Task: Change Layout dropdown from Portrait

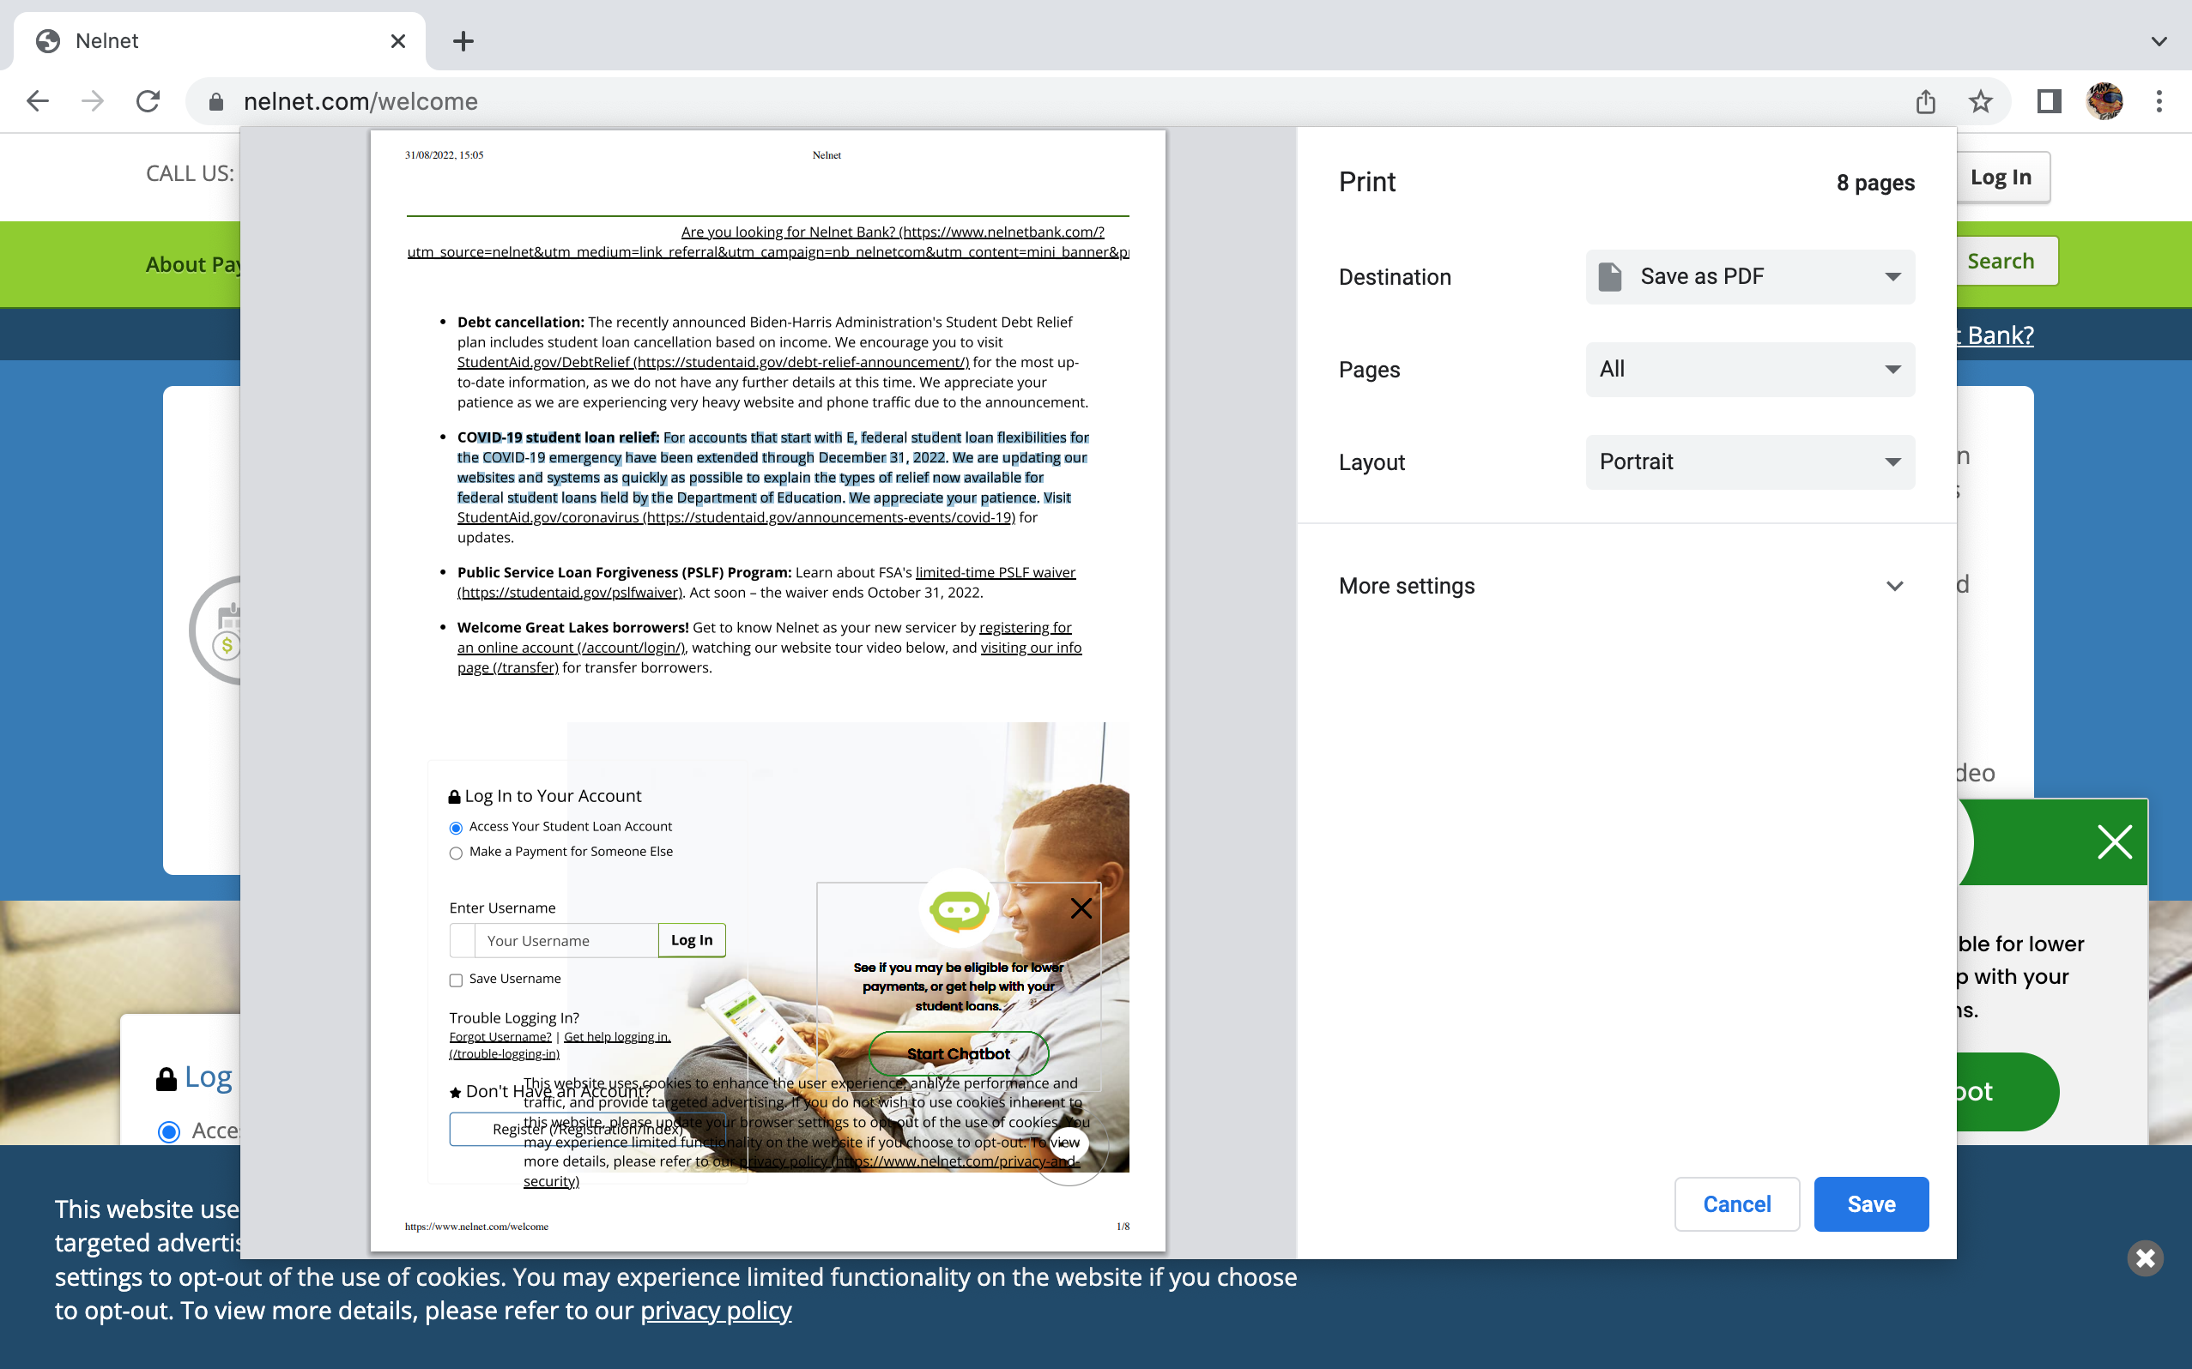Action: (1750, 461)
